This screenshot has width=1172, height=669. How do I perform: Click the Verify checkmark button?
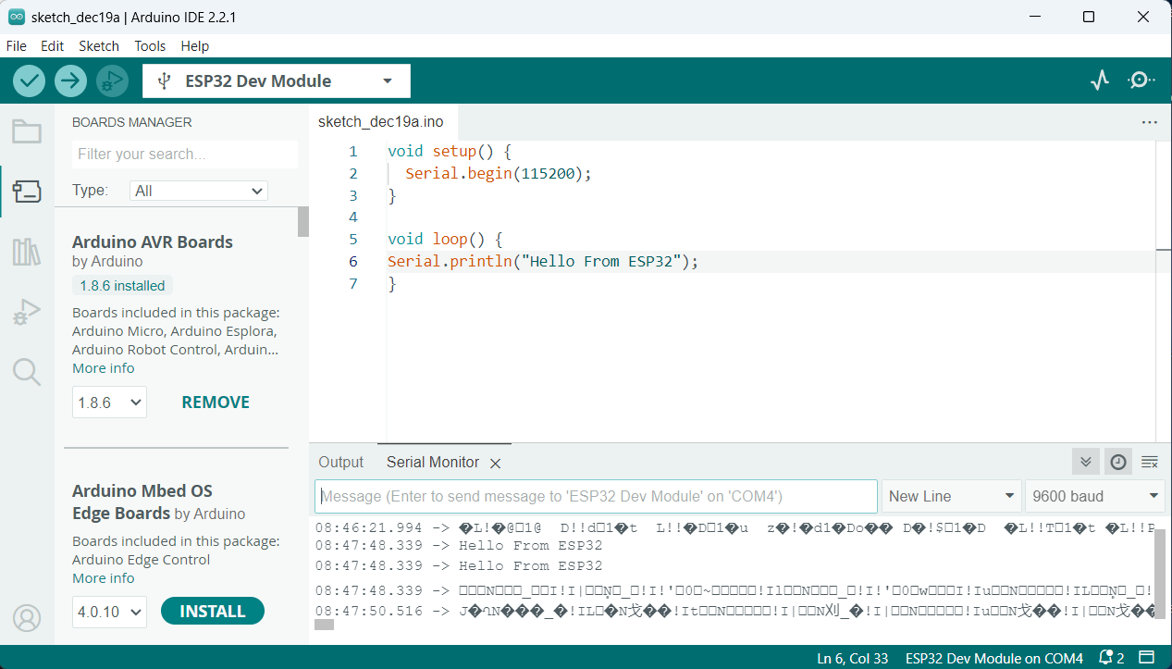pyautogui.click(x=30, y=81)
